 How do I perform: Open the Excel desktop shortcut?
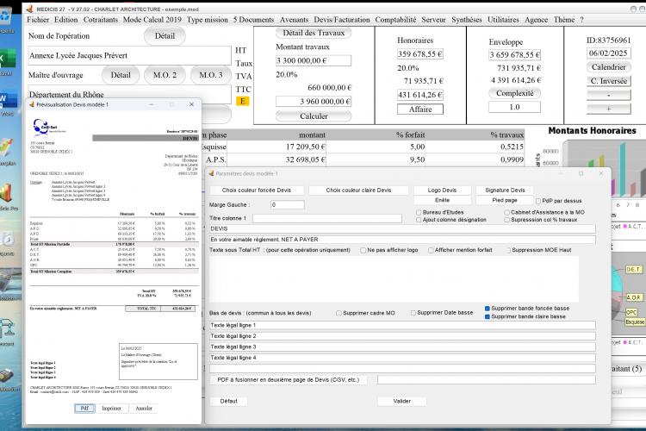click(x=7, y=59)
